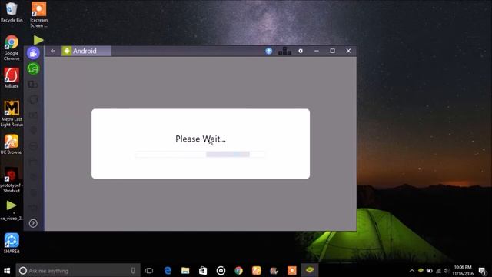
Task: Open Task View in taskbar
Action: 149,270
